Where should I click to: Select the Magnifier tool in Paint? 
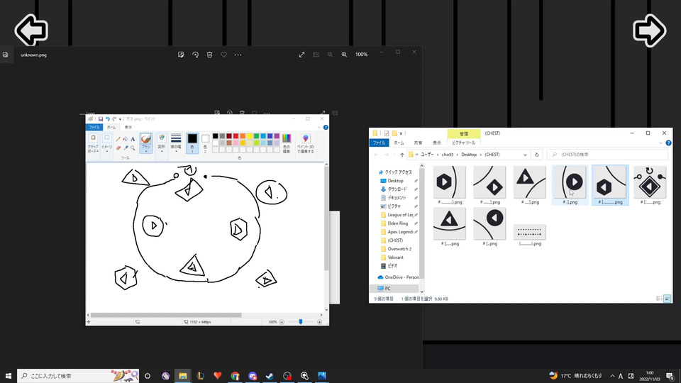point(133,148)
